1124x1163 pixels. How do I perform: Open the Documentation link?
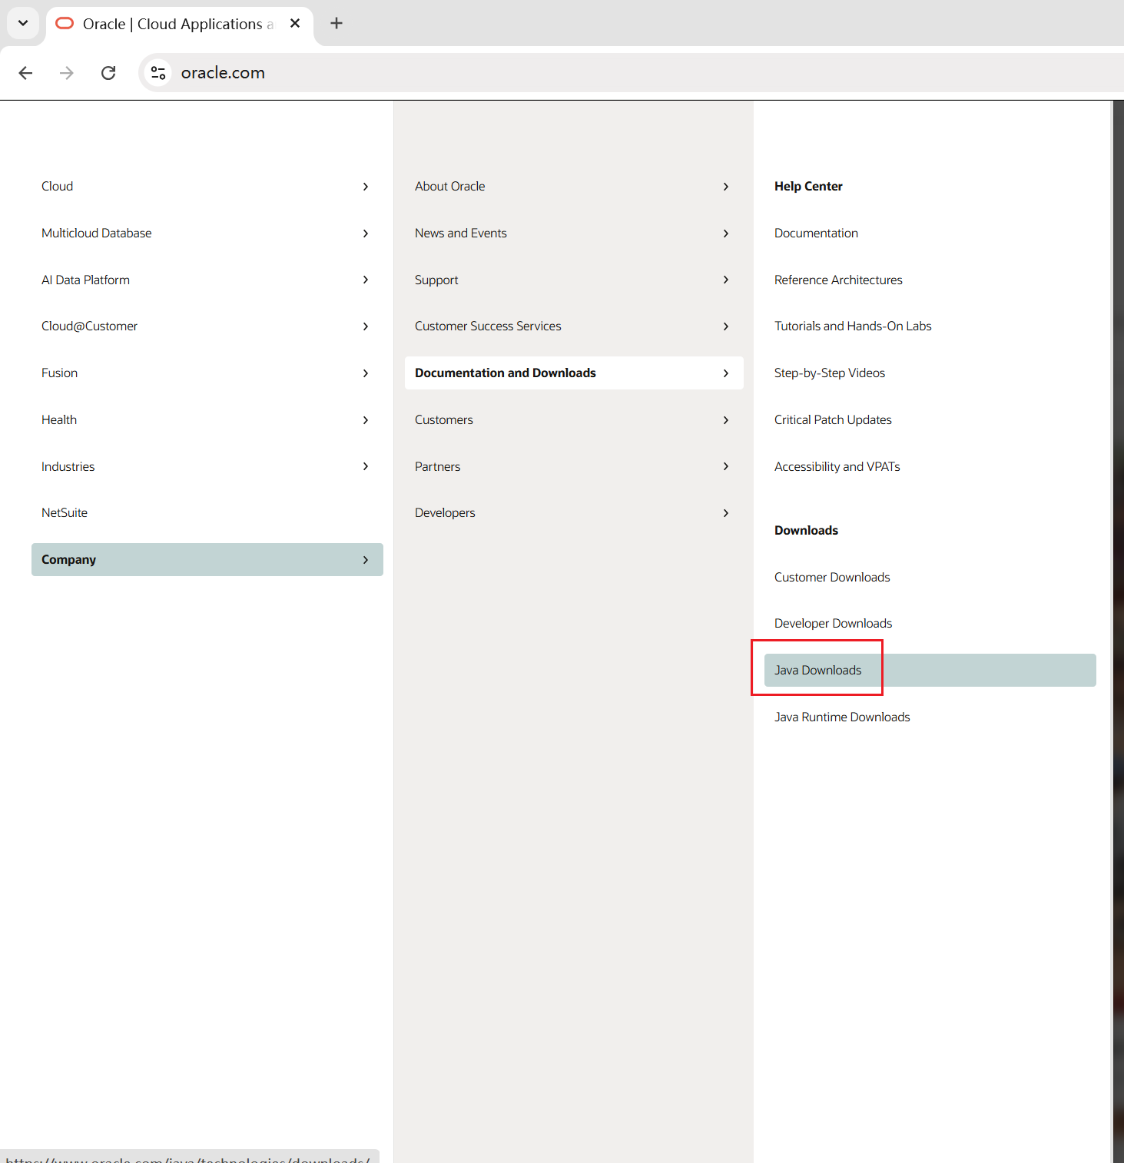point(816,234)
